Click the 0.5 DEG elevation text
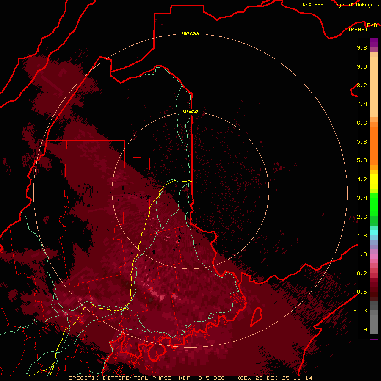Image resolution: width=381 pixels, height=381 pixels. (212, 378)
